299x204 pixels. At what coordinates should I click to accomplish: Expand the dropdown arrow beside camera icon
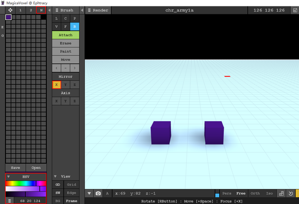click(89, 194)
